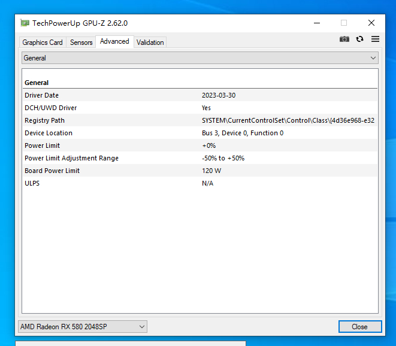Click the Bus 3, Device 0, Function 0 value

coord(243,133)
